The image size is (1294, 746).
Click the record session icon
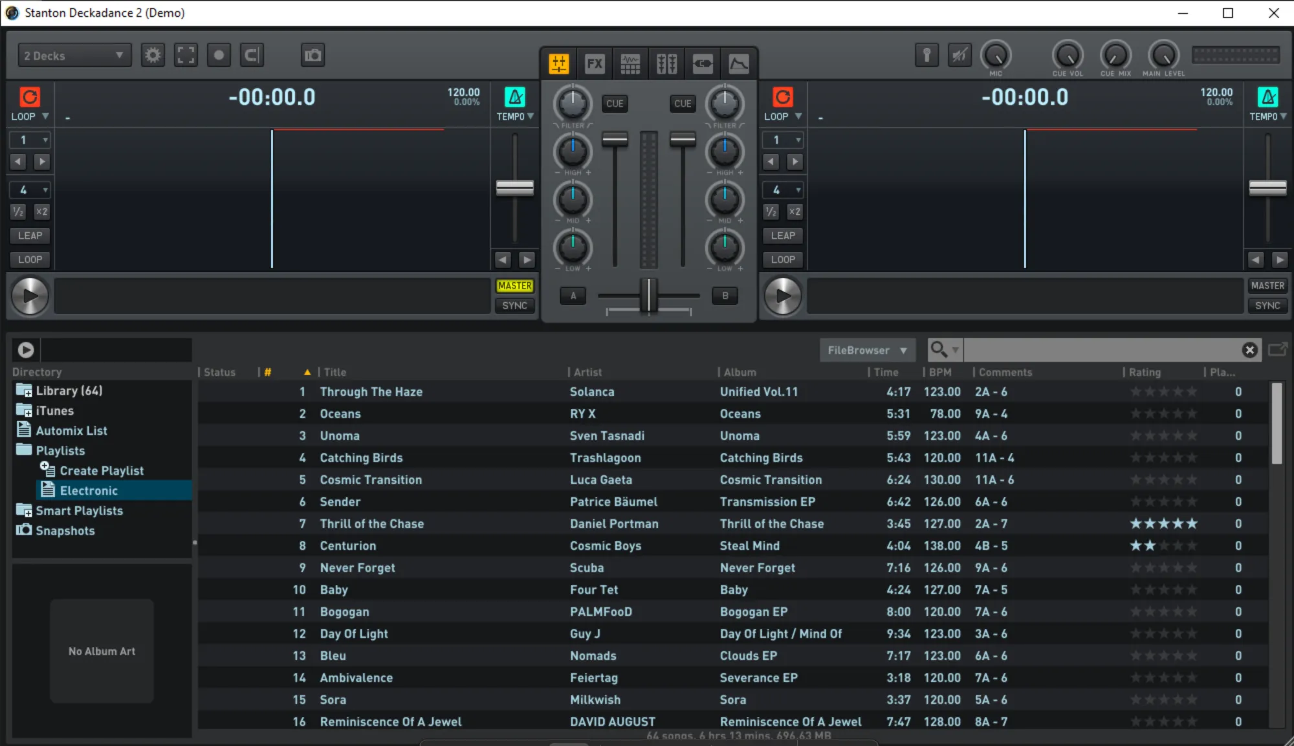(x=219, y=55)
